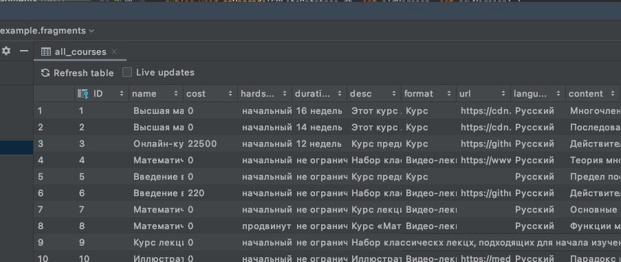
Task: Sort by the hards... column arrows
Action: (284, 94)
